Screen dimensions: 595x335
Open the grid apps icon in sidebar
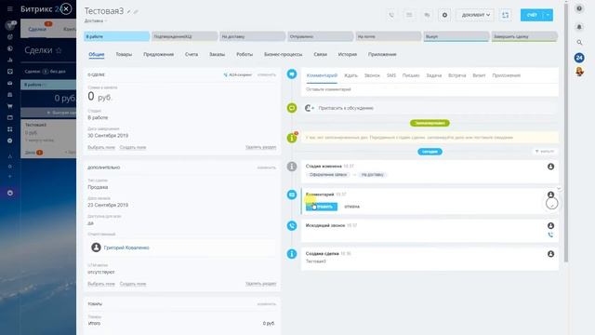pos(10,129)
